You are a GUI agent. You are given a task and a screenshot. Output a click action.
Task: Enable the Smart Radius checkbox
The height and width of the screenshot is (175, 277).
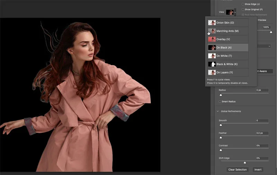tap(220, 102)
